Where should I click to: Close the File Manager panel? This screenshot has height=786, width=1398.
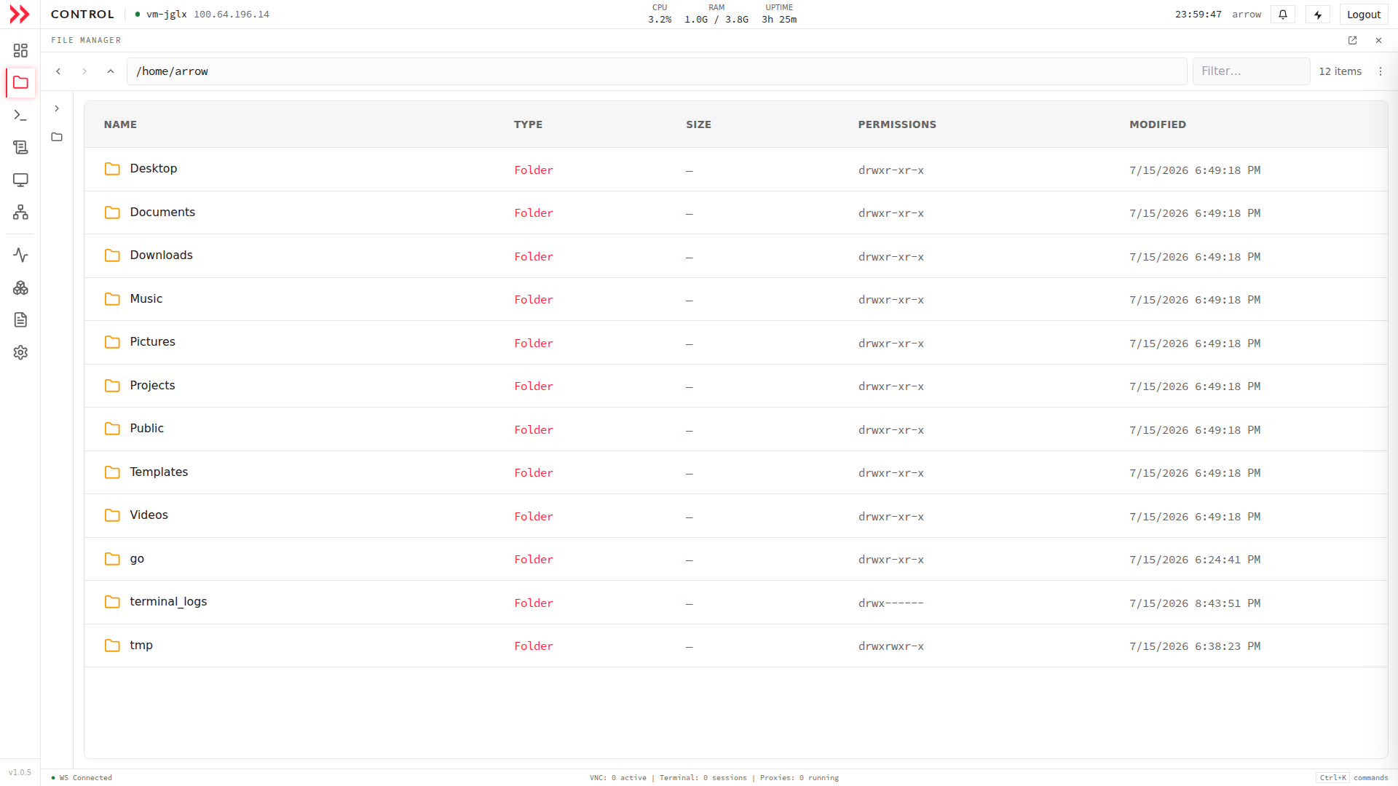[x=1378, y=41]
